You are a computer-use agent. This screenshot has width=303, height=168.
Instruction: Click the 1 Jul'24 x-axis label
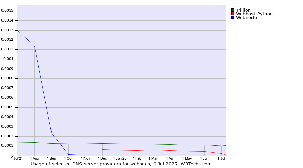[17, 158]
